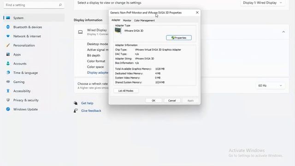Open System settings category
This screenshot has height=166, width=295.
click(34, 18)
